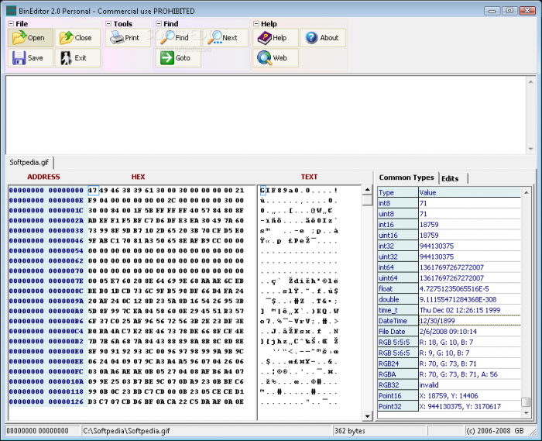This screenshot has height=441, width=542.
Task: Click the green Goto arrow icon
Action: (x=166, y=58)
